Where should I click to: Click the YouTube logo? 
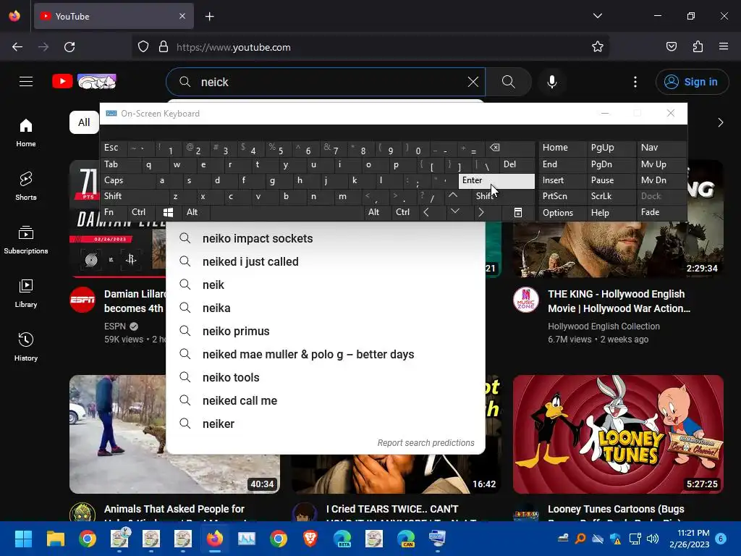(84, 82)
